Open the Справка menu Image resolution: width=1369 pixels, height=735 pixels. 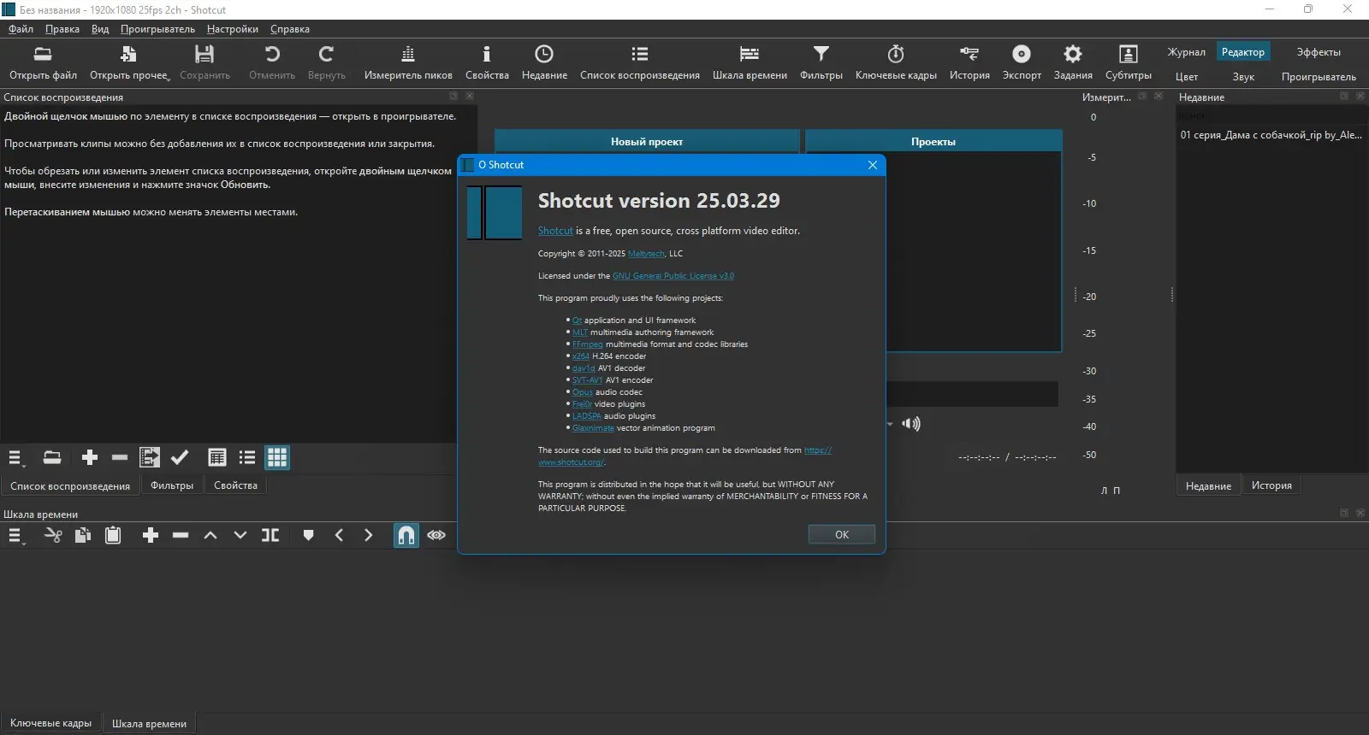tap(290, 29)
